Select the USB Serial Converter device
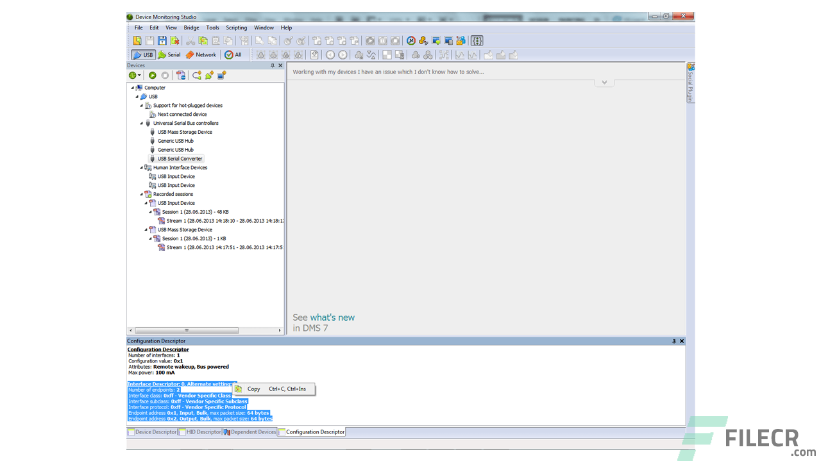Screen dimensions: 821x461 tap(180, 158)
